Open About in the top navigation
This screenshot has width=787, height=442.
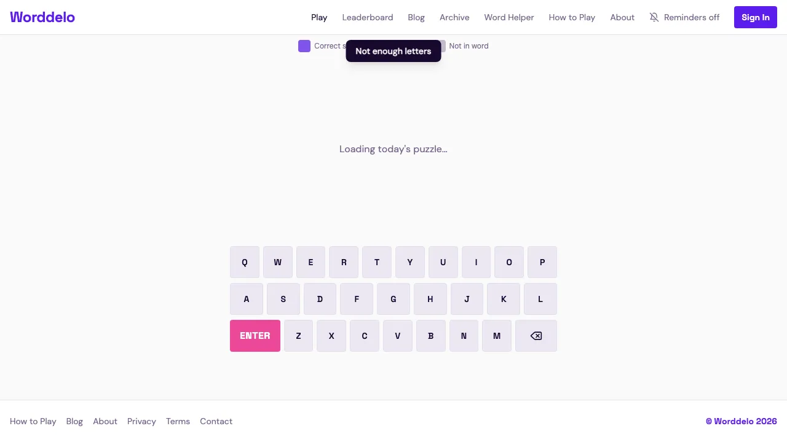[x=622, y=17]
